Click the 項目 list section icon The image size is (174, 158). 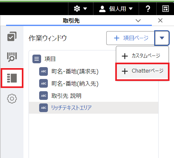point(37,59)
